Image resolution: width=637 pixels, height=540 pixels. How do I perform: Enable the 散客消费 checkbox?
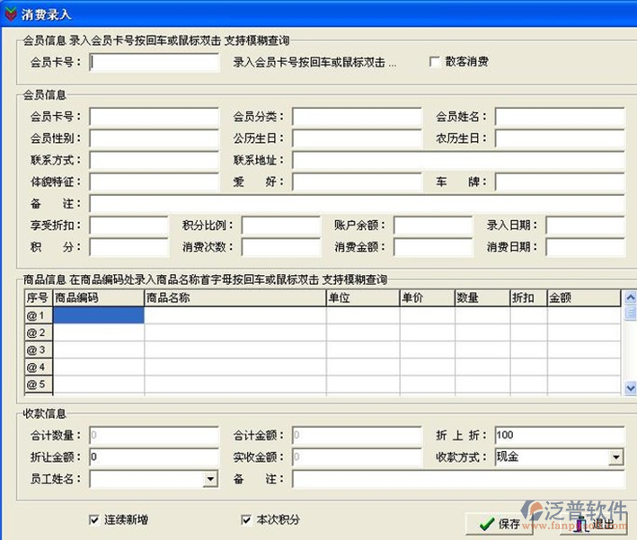(436, 62)
